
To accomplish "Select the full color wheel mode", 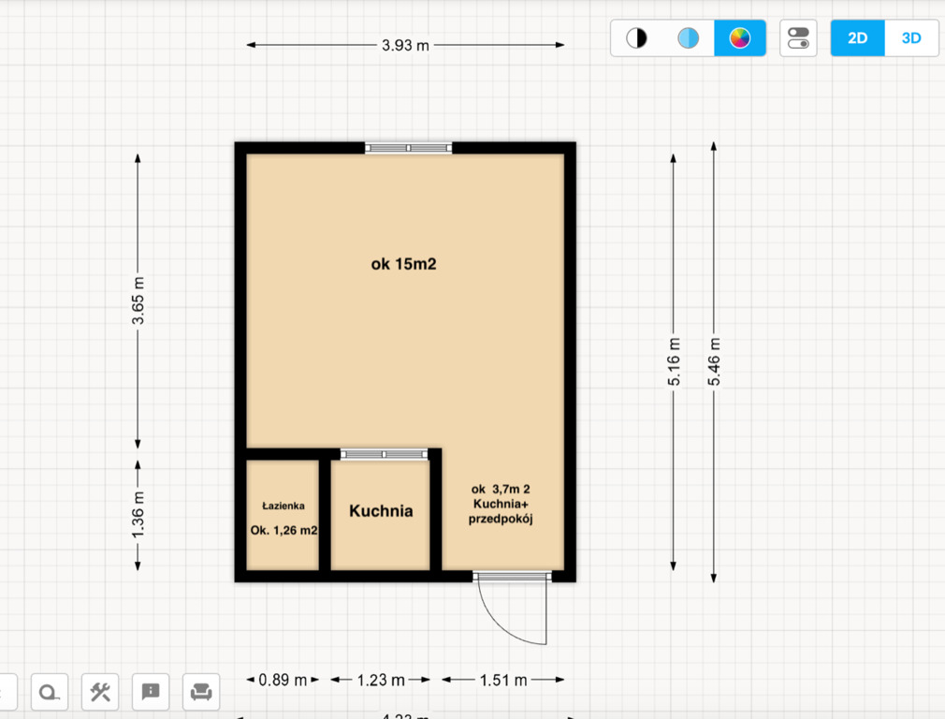I will pyautogui.click(x=739, y=38).
